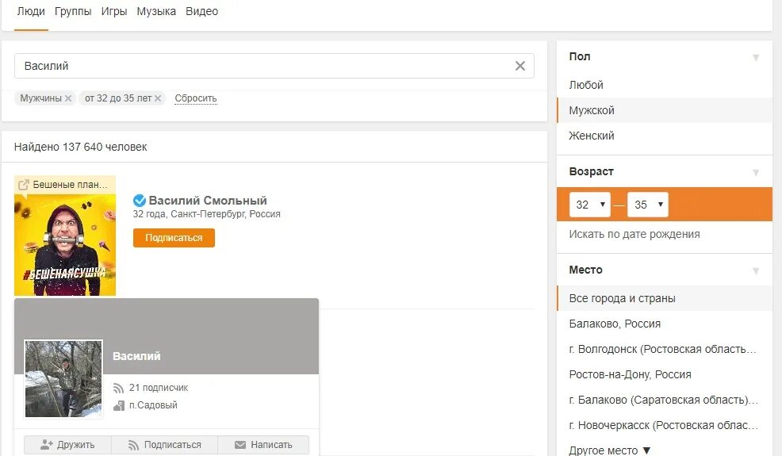Click the name Василий in popup card
This screenshot has width=782, height=456.
[x=136, y=356]
